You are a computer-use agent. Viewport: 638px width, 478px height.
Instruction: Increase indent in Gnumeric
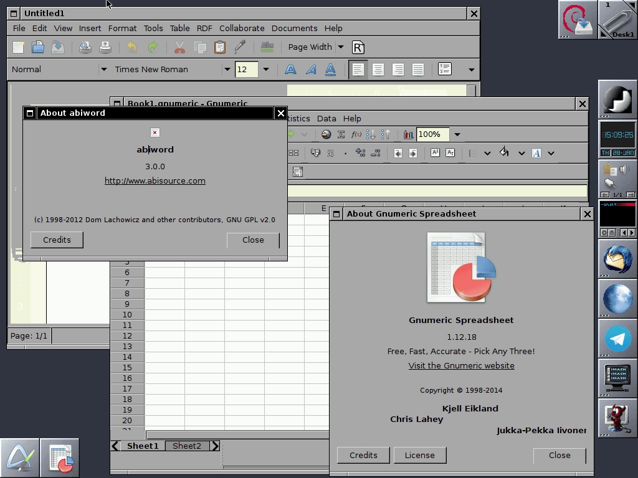coord(413,153)
